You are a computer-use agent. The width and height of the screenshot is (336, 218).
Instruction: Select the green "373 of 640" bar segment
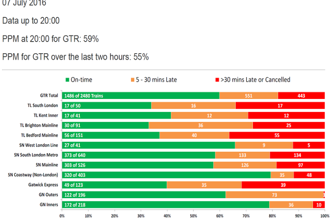[x=138, y=155]
